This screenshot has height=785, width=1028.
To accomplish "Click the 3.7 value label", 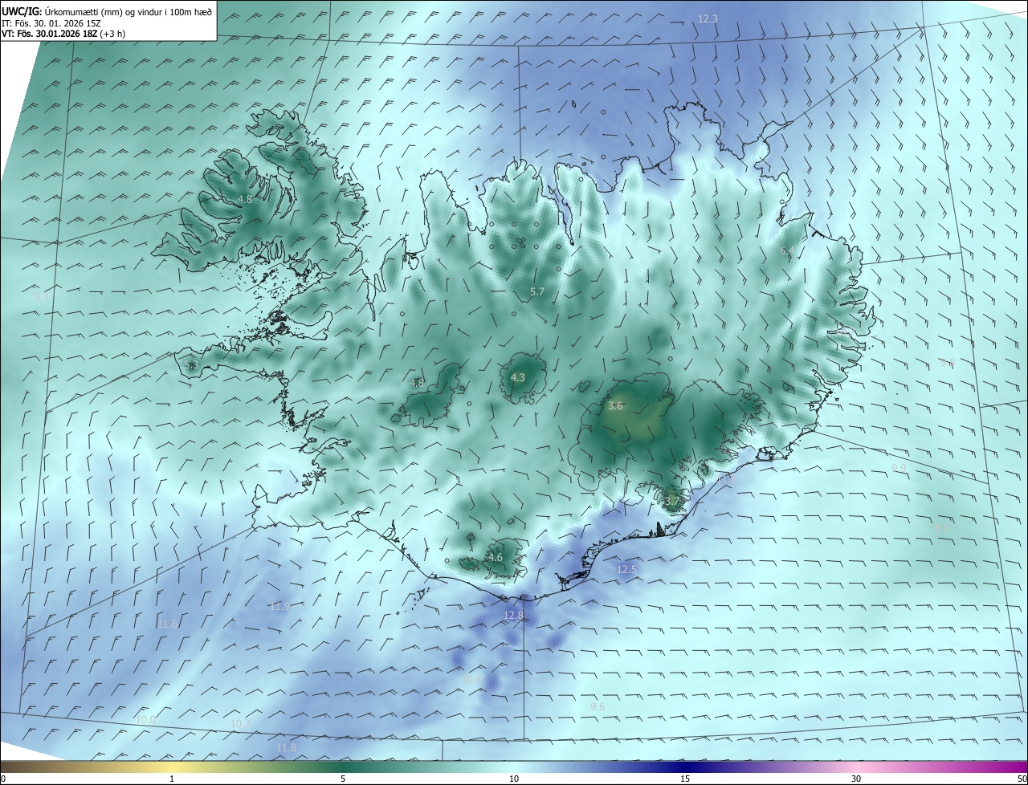I will [x=672, y=502].
